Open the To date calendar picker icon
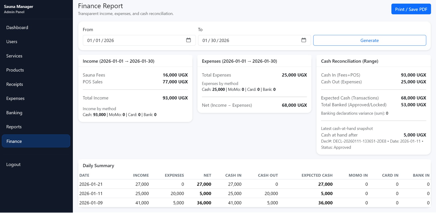This screenshot has height=213, width=436. coord(304,40)
